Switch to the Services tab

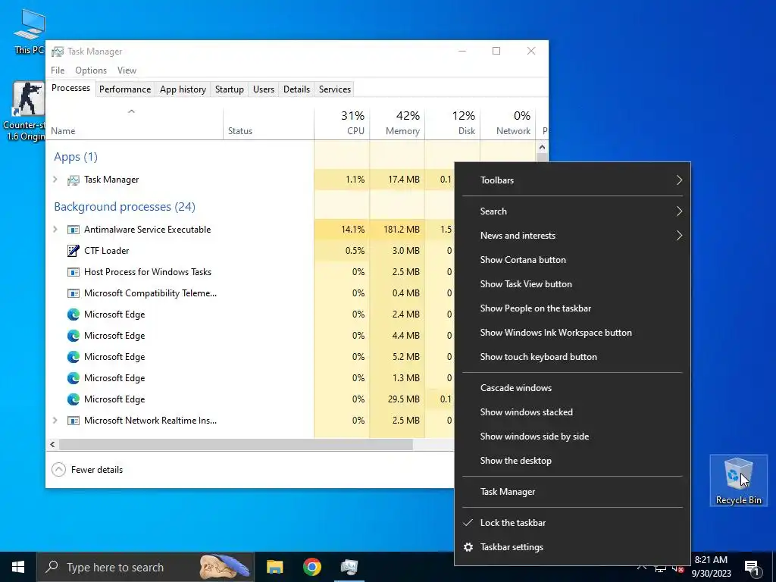(x=334, y=89)
